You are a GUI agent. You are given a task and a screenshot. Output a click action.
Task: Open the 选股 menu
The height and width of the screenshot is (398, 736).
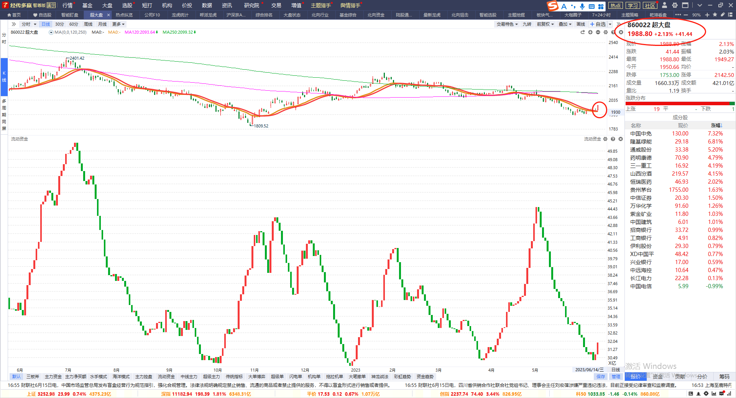127,5
